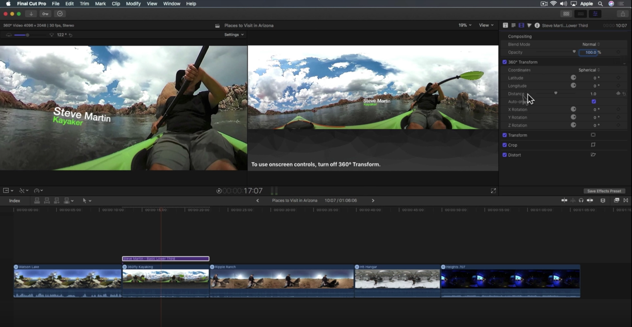Open clip appearance filmstrip icon
This screenshot has width=632, height=327.
coord(603,200)
